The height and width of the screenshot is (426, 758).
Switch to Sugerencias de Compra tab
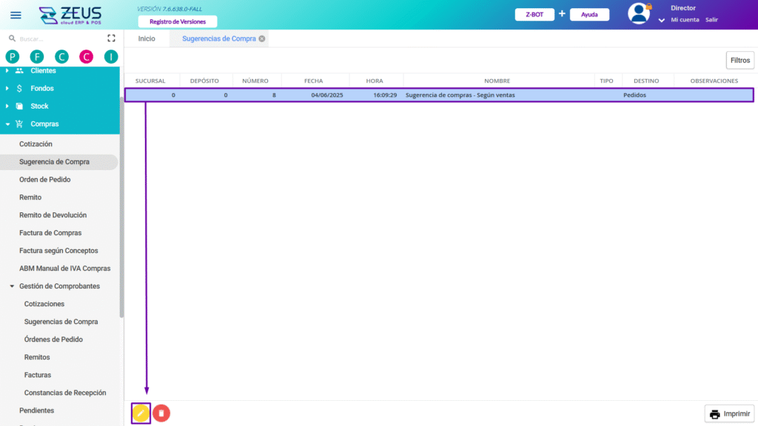coord(218,38)
